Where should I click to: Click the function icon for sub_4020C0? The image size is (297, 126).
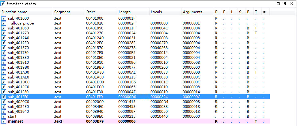(4, 102)
